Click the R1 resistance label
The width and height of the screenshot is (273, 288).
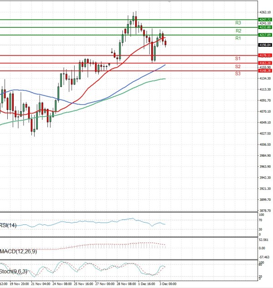238,39
